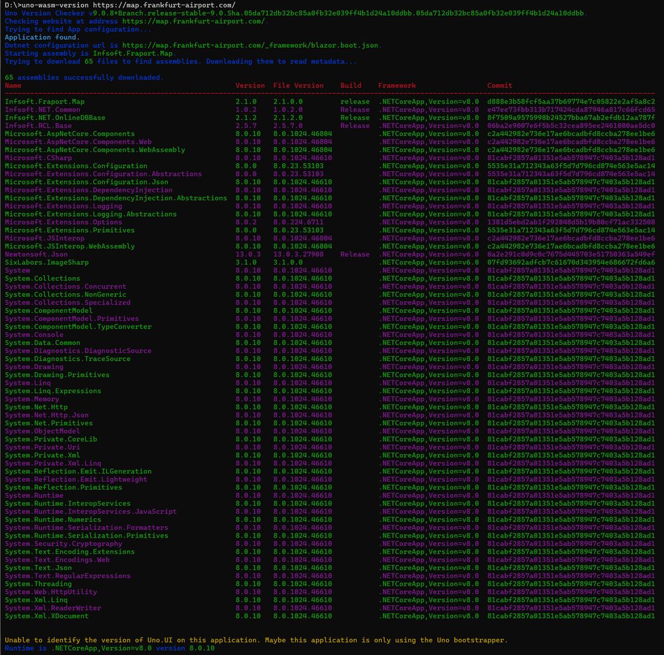
Task: Click 'Release' build value in Newtonsoft.Json row
Action: (x=355, y=254)
